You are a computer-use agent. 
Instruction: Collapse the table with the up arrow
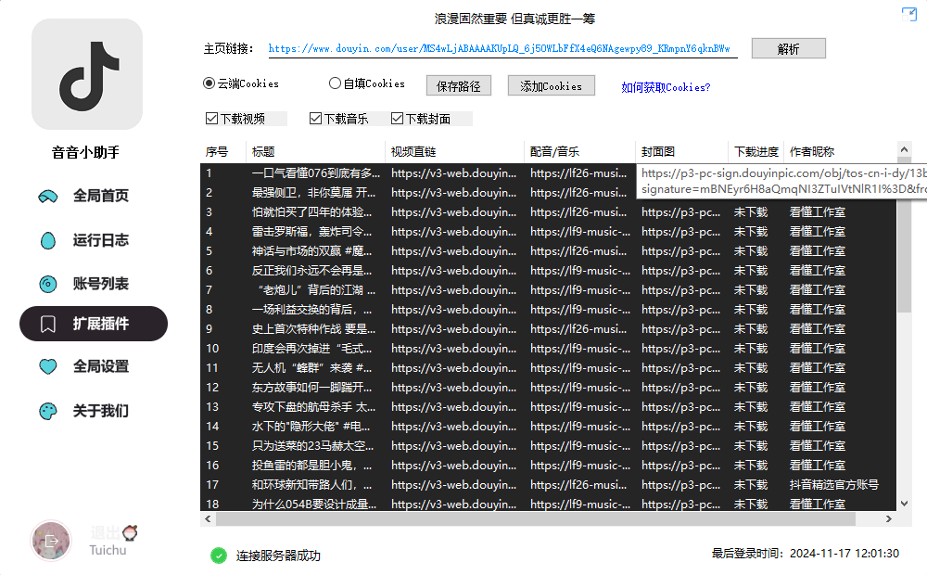tap(901, 148)
